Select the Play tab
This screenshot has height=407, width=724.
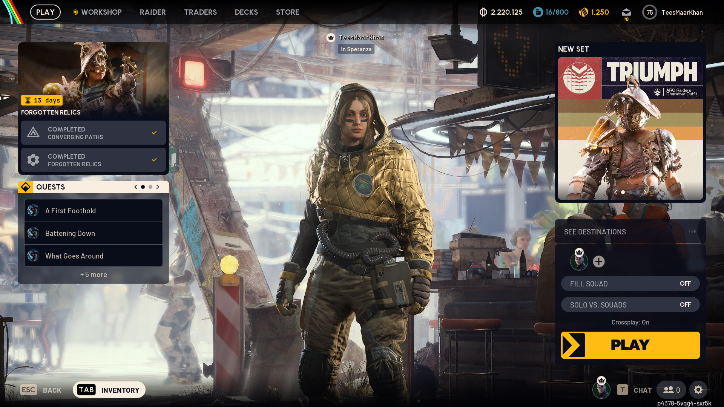(x=45, y=12)
